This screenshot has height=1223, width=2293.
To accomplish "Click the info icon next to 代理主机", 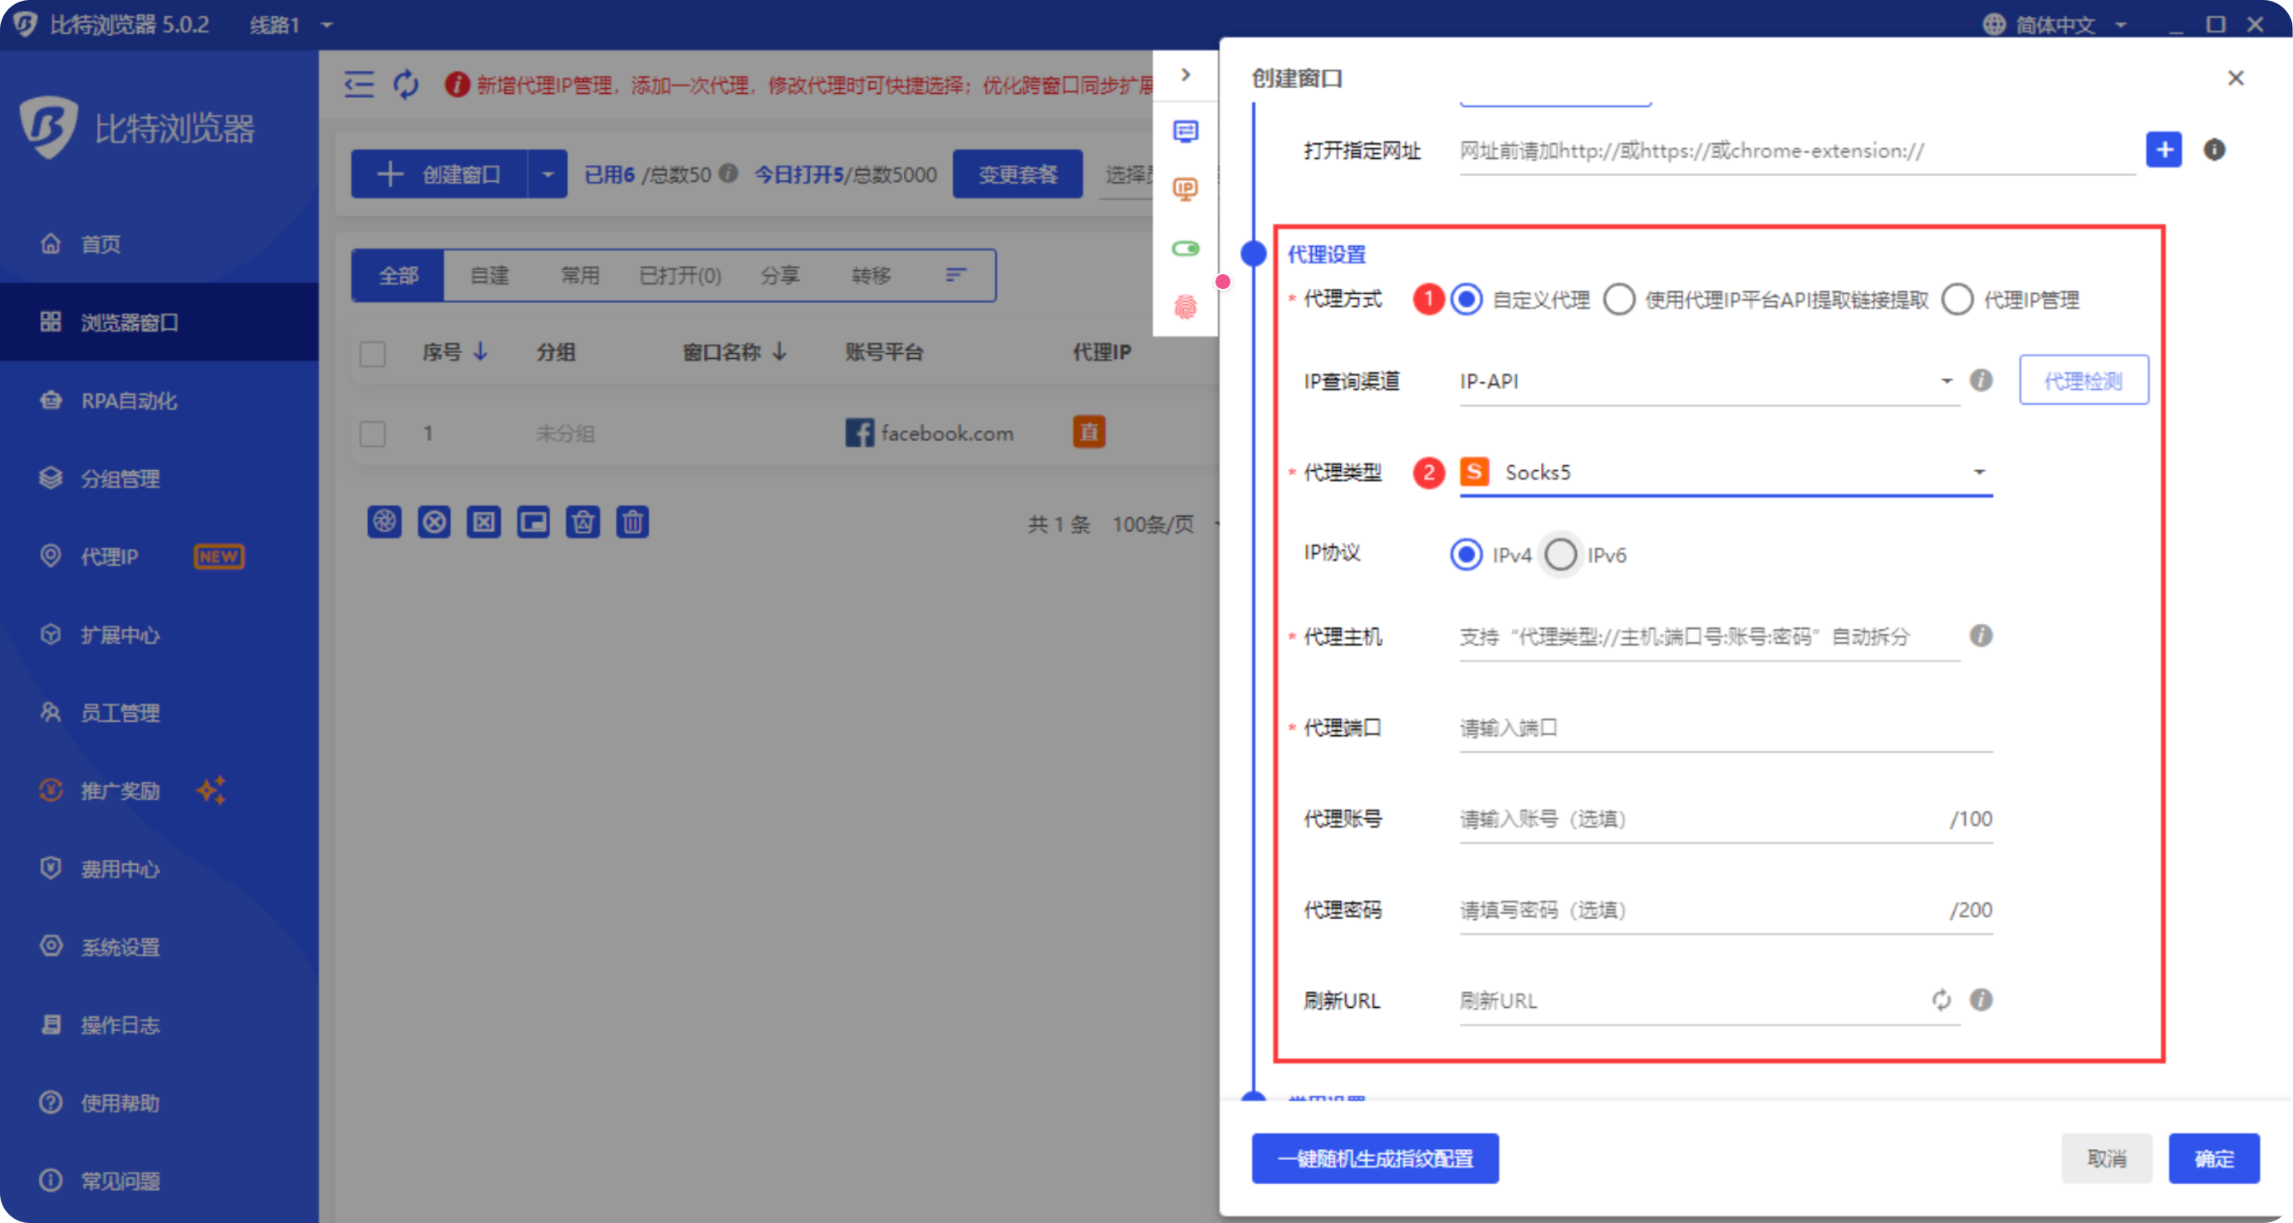I will (x=1981, y=636).
